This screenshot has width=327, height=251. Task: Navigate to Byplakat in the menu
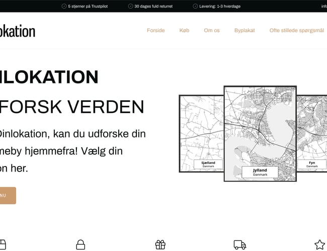click(244, 31)
